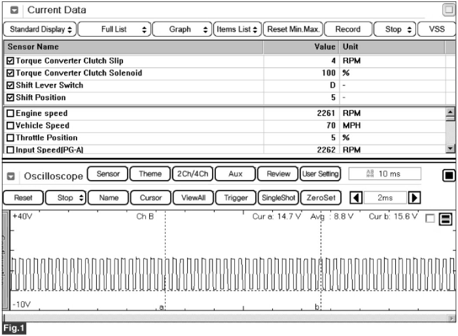Enable the Engine speed checkbox

pos(10,114)
